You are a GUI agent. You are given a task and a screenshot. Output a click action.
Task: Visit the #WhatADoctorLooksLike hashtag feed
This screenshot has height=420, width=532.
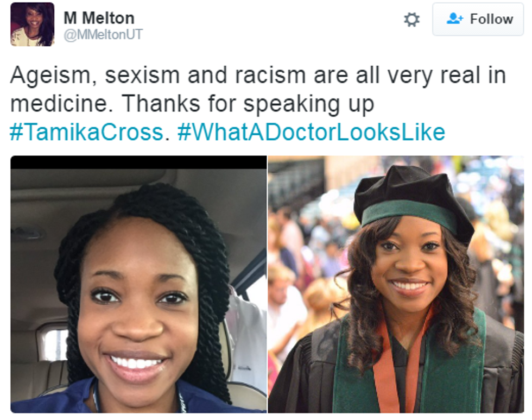tap(311, 132)
